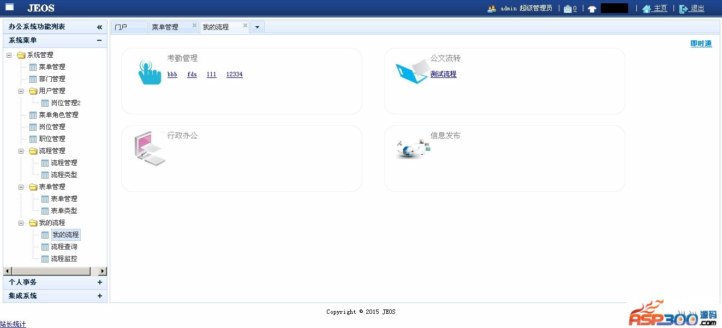This screenshot has height=328, width=722.
Task: Click the 信息发布 card title
Action: [445, 136]
